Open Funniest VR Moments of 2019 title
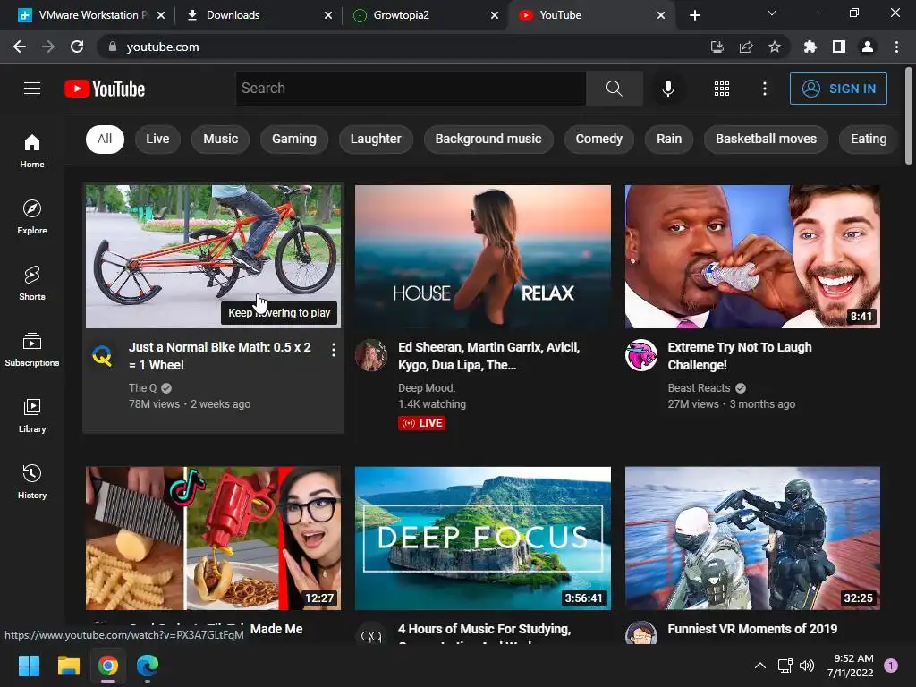 752,629
